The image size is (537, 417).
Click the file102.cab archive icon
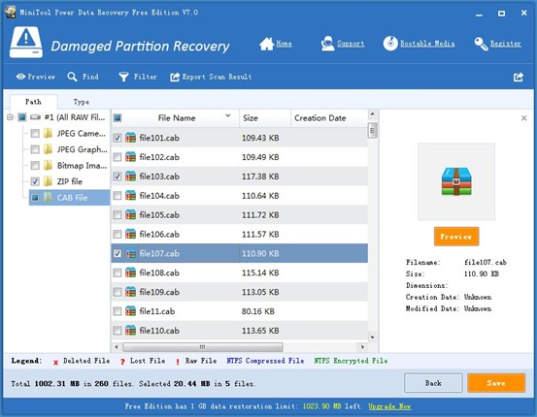(130, 157)
